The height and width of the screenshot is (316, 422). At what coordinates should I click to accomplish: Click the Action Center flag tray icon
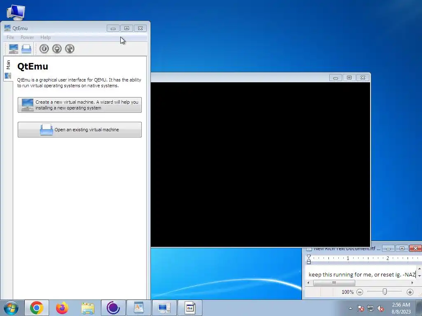tap(361, 308)
